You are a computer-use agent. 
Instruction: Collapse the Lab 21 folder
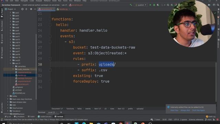click(10, 63)
